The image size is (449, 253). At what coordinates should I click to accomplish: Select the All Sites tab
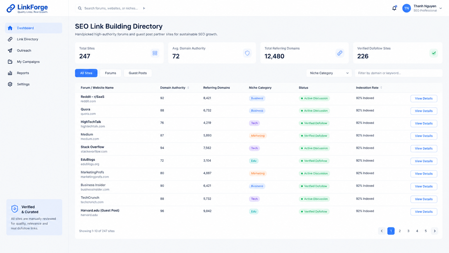click(x=86, y=73)
